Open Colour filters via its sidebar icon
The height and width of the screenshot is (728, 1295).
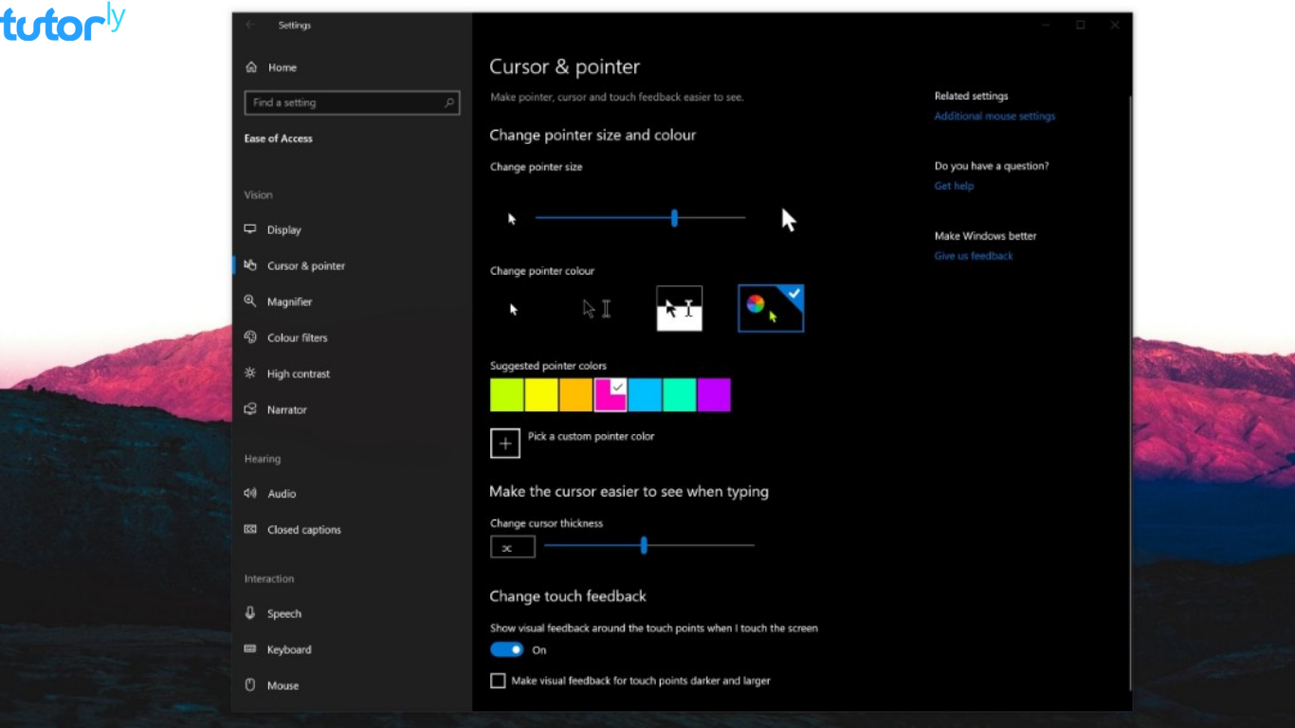click(x=248, y=337)
